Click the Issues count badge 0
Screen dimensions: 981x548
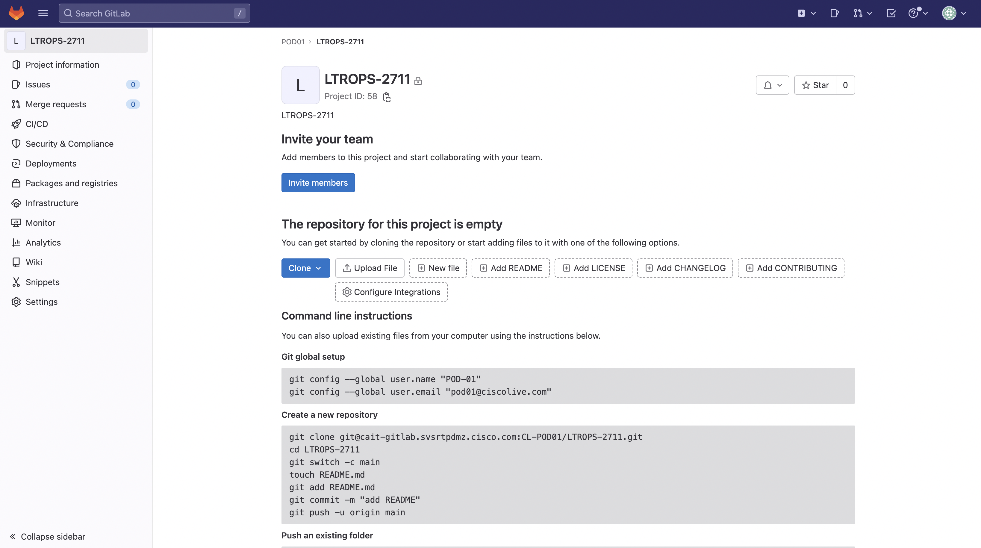pos(133,84)
